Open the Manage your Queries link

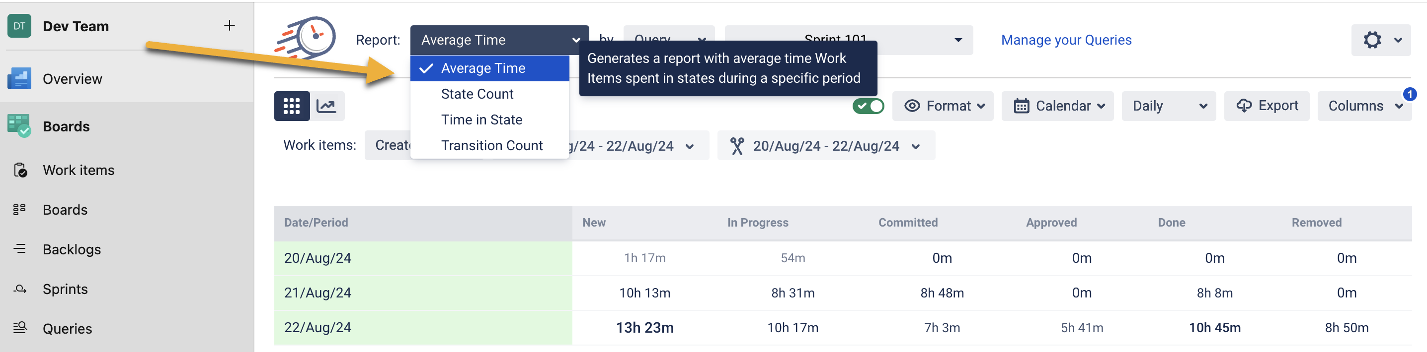coord(1066,40)
